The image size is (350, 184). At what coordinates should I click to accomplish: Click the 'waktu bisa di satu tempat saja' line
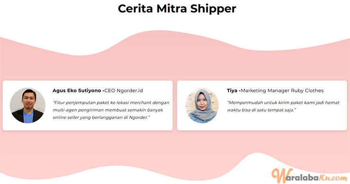[x=262, y=110]
